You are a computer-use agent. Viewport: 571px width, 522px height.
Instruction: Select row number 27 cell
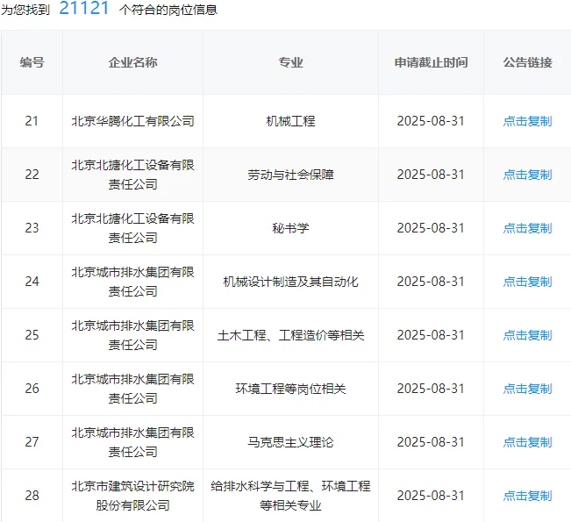[32, 442]
